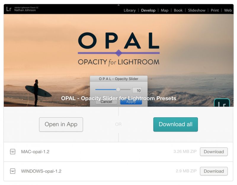This screenshot has height=185, width=237.
Task: Select the MAC-opal-1.2 file name
Action: pyautogui.click(x=35, y=152)
